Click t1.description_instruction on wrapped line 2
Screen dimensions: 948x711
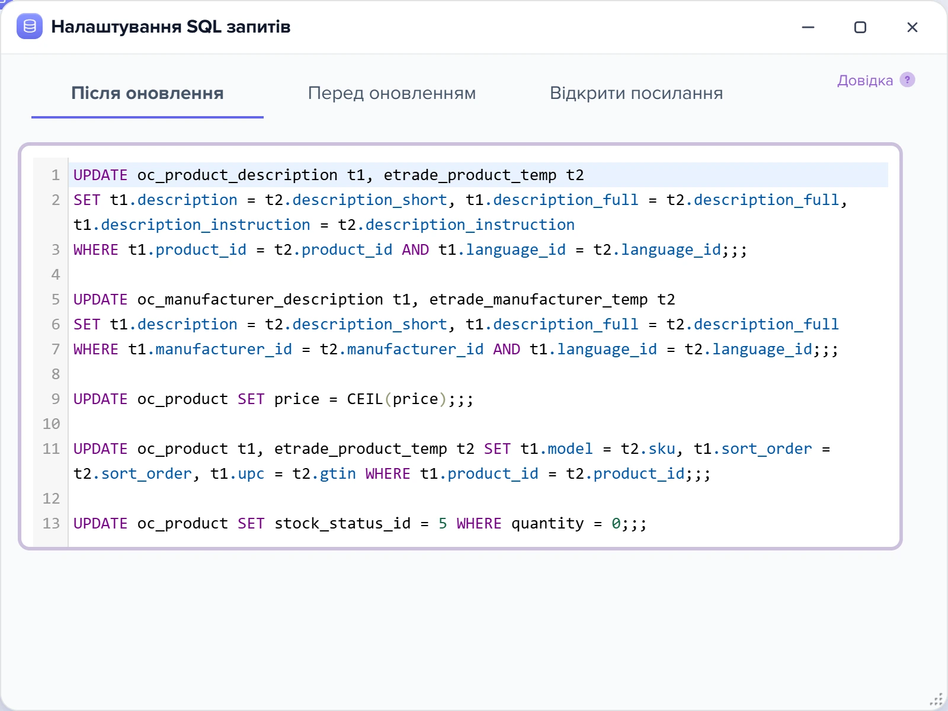pos(192,225)
